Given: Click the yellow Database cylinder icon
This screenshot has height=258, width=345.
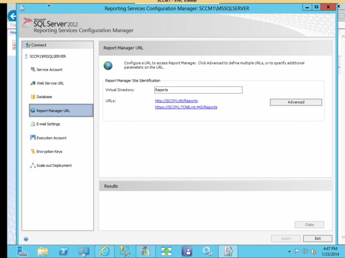Looking at the screenshot, I should [x=33, y=97].
